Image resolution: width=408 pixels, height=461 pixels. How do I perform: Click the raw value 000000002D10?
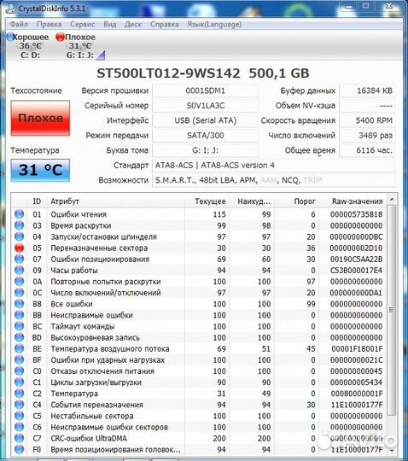356,248
